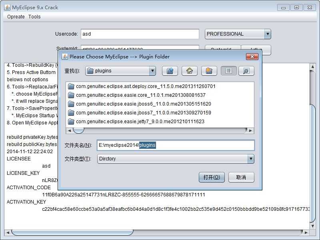Minimize the MyEclipse 9.x Crack window
The width and height of the screenshot is (320, 240).
[x=283, y=8]
